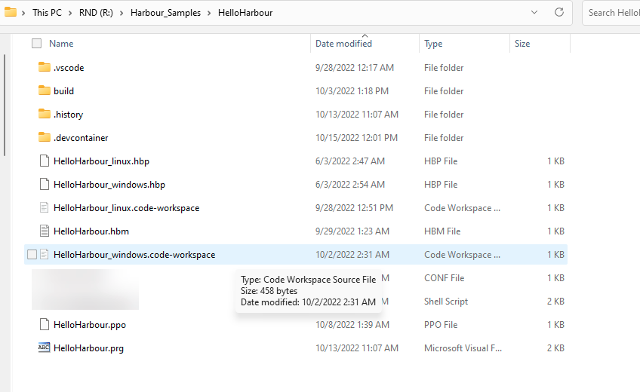This screenshot has width=640, height=392.
Task: Click into the Search box
Action: pos(611,13)
